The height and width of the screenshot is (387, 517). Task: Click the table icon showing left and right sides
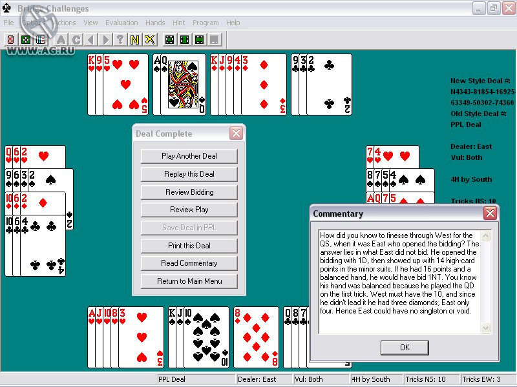pos(185,40)
